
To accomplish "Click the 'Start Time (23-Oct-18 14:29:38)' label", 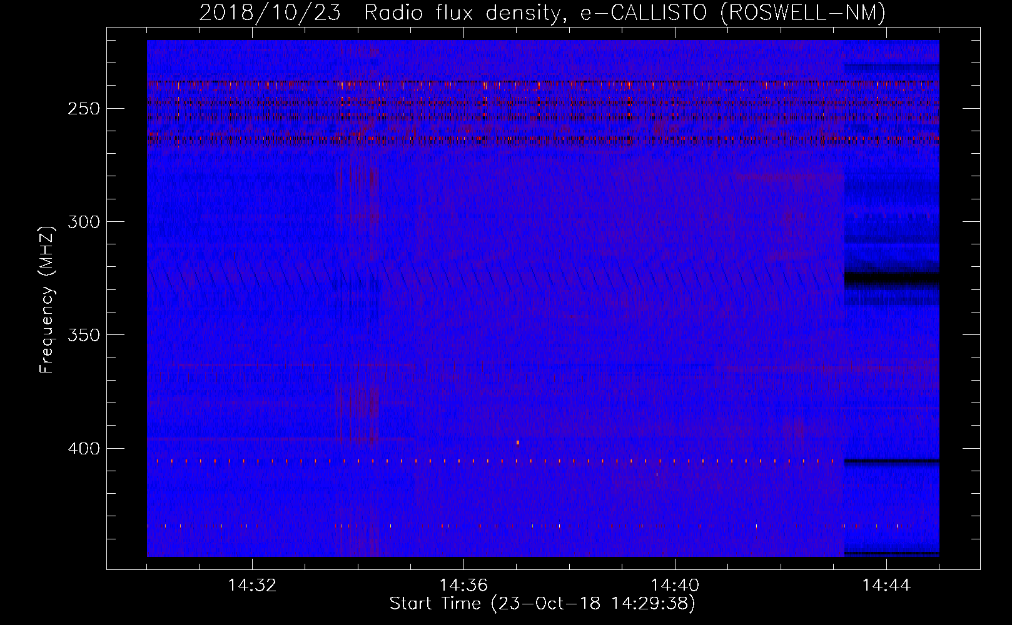I will [542, 604].
